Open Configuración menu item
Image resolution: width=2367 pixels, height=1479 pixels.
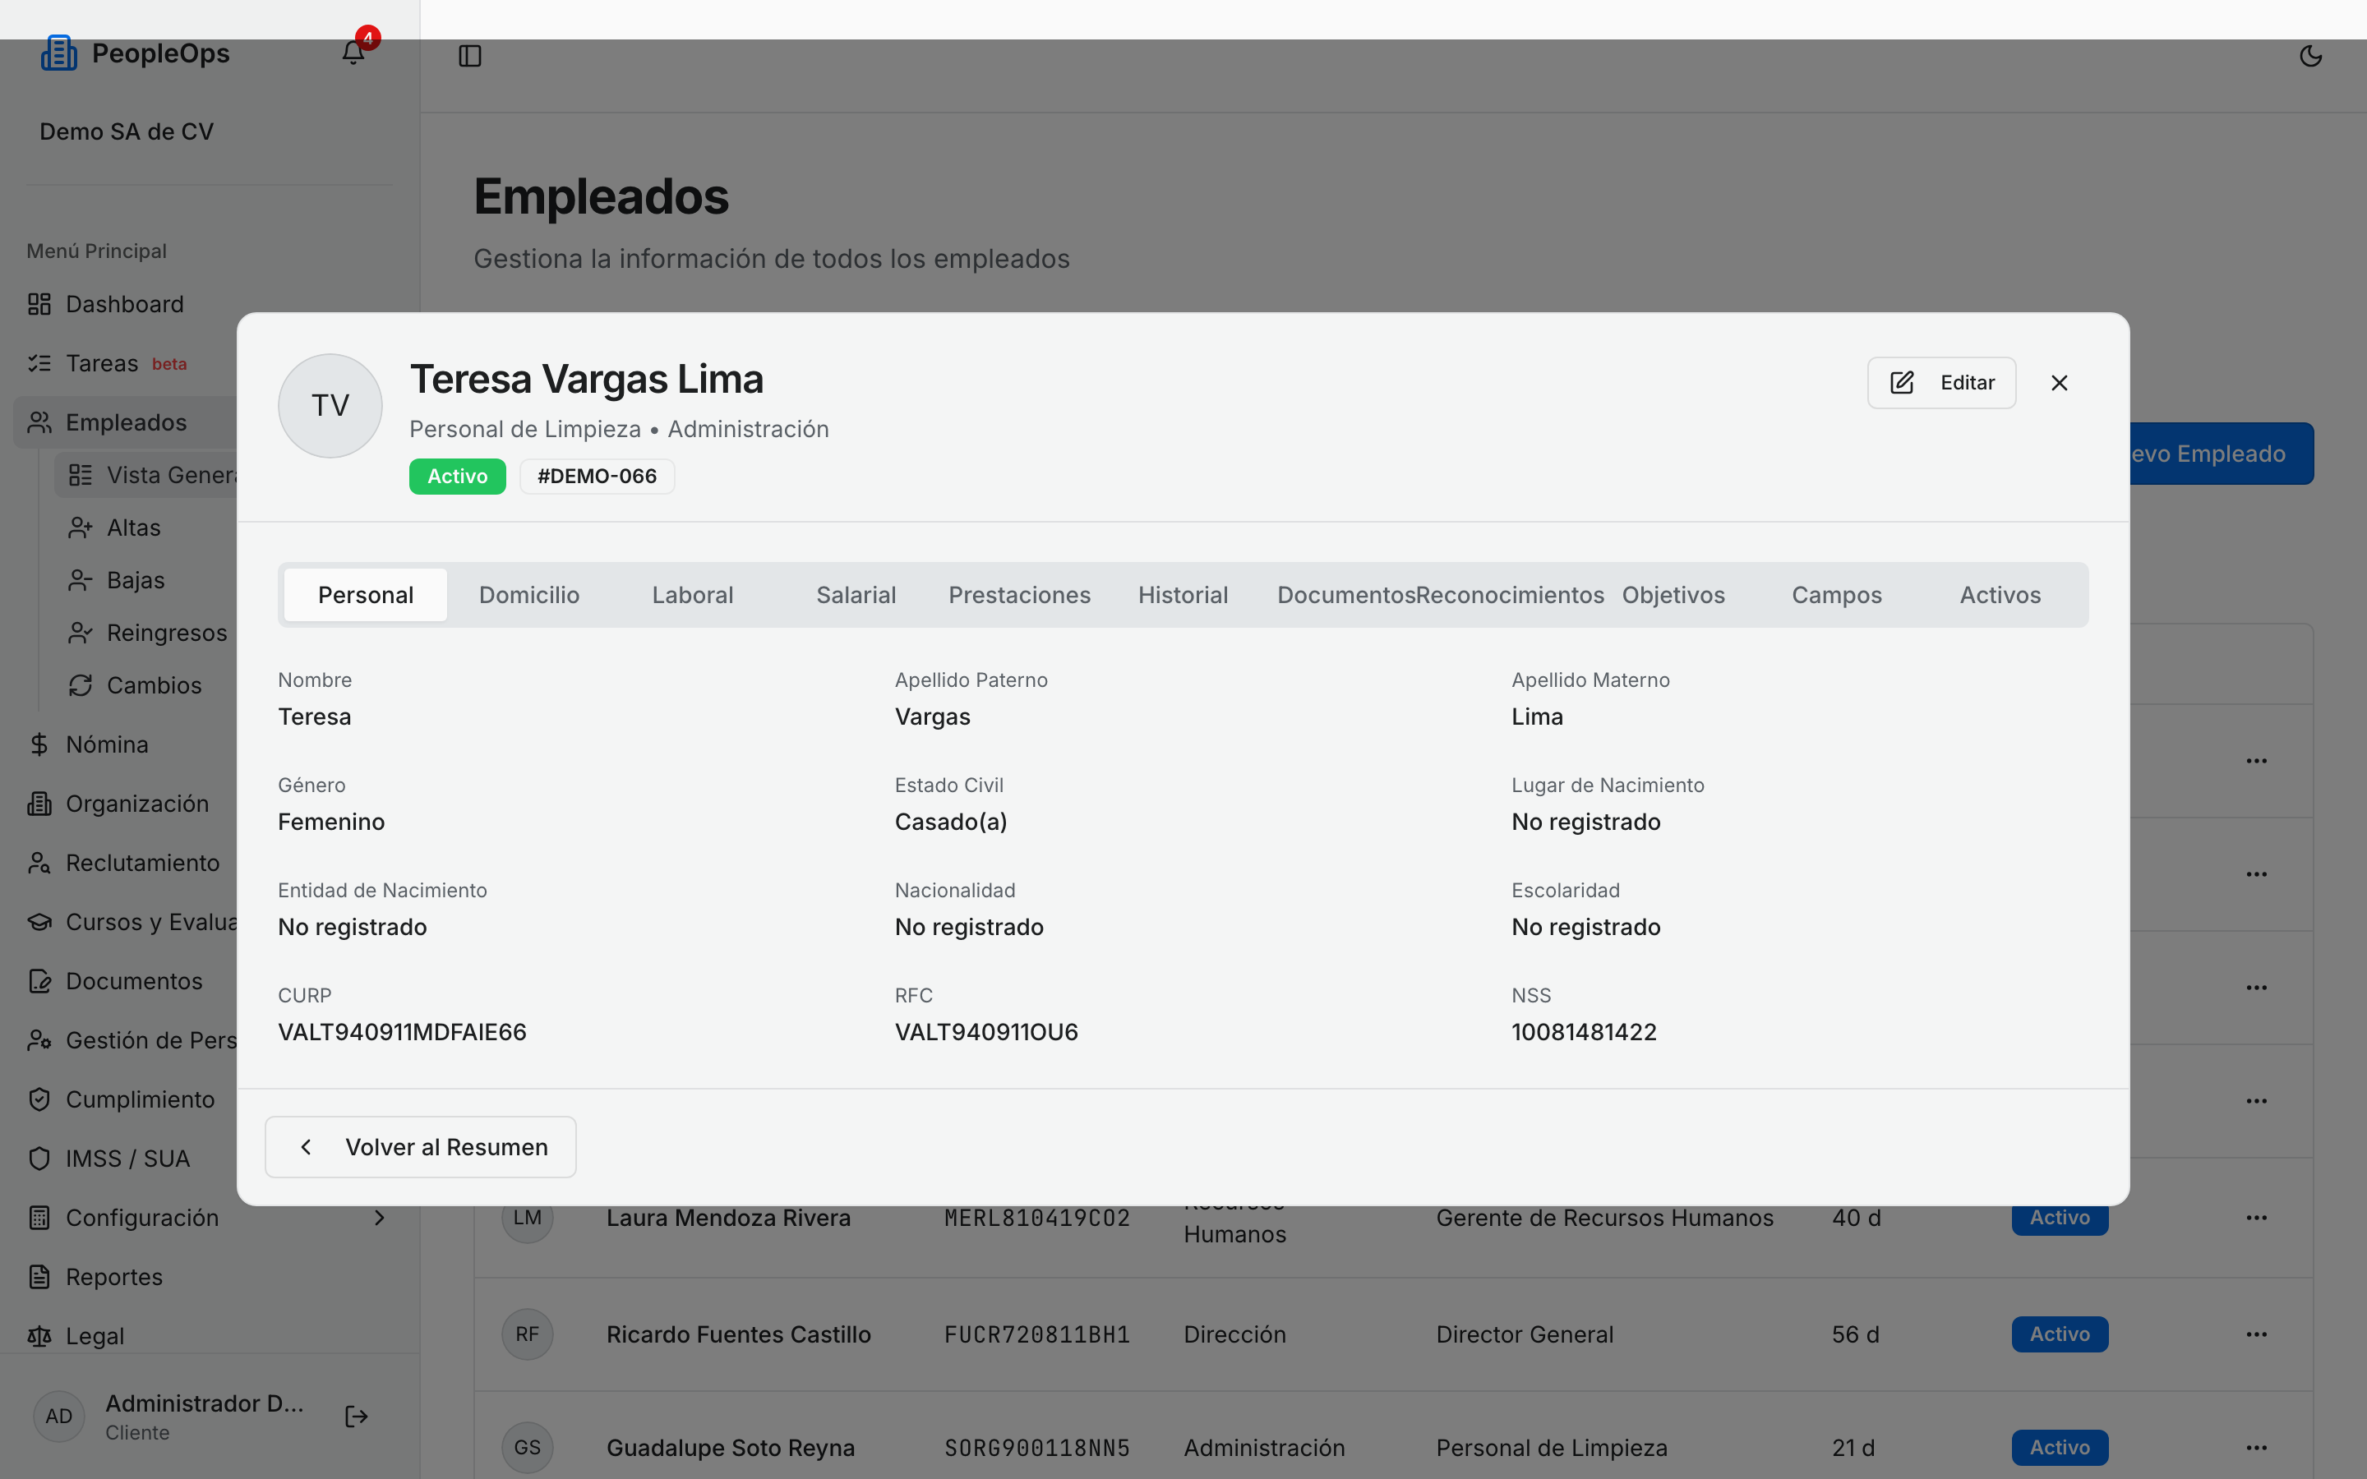[x=142, y=1218]
